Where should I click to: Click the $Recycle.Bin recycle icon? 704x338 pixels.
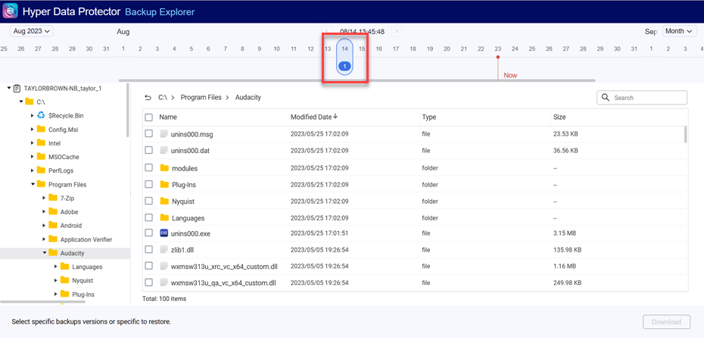42,115
